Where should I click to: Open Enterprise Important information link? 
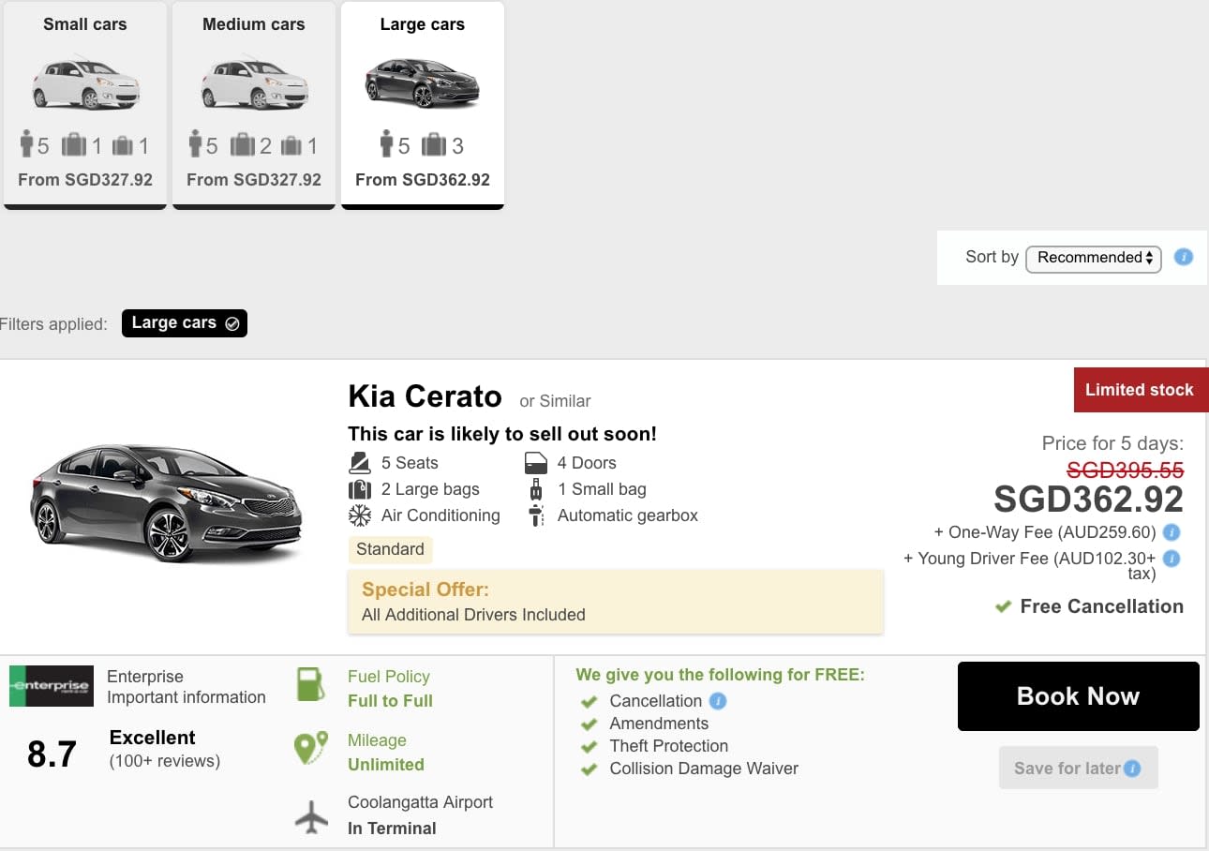187,697
